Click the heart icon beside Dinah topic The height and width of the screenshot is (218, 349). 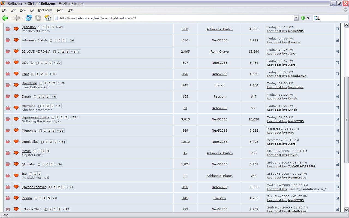tap(16, 96)
